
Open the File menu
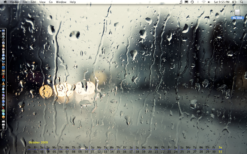(25, 2)
